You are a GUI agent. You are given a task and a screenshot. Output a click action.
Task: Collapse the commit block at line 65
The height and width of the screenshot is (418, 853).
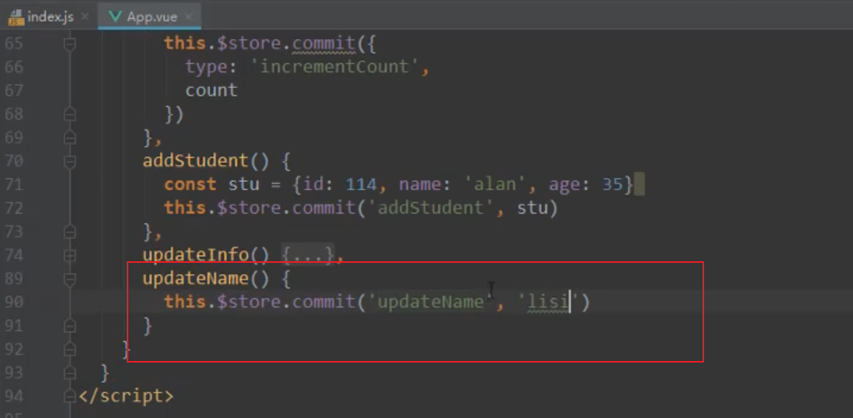tap(70, 44)
